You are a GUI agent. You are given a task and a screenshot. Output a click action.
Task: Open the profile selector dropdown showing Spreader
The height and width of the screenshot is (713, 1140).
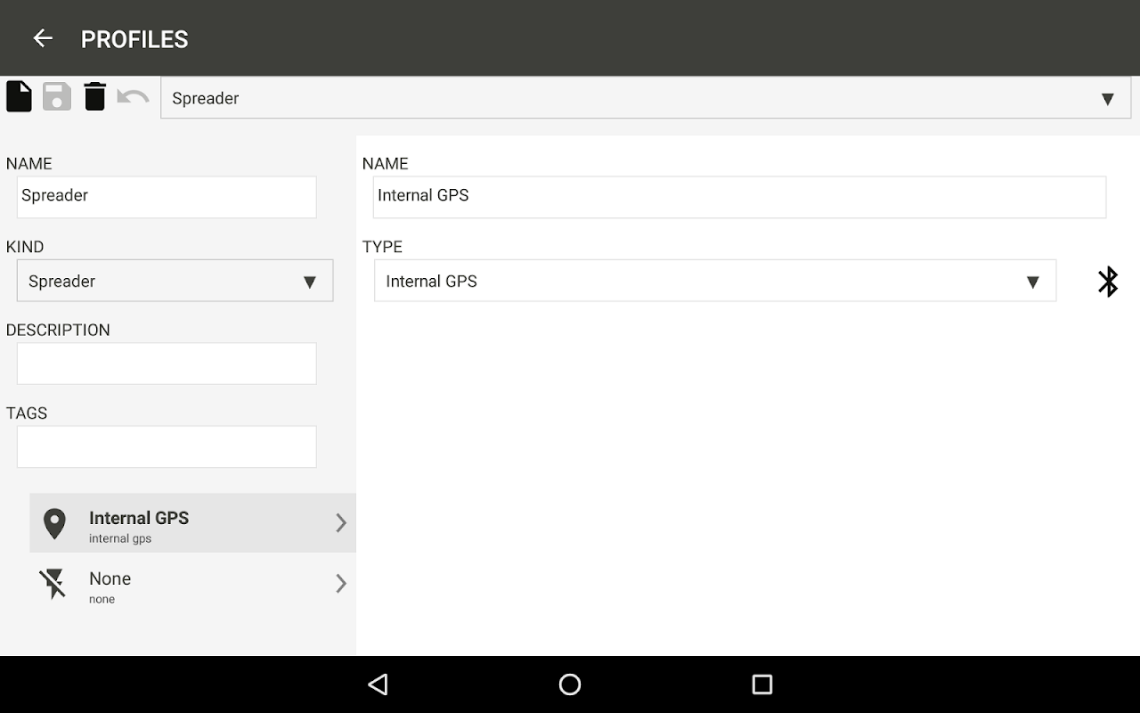coord(646,98)
